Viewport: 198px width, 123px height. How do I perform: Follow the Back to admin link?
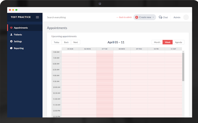point(124,17)
